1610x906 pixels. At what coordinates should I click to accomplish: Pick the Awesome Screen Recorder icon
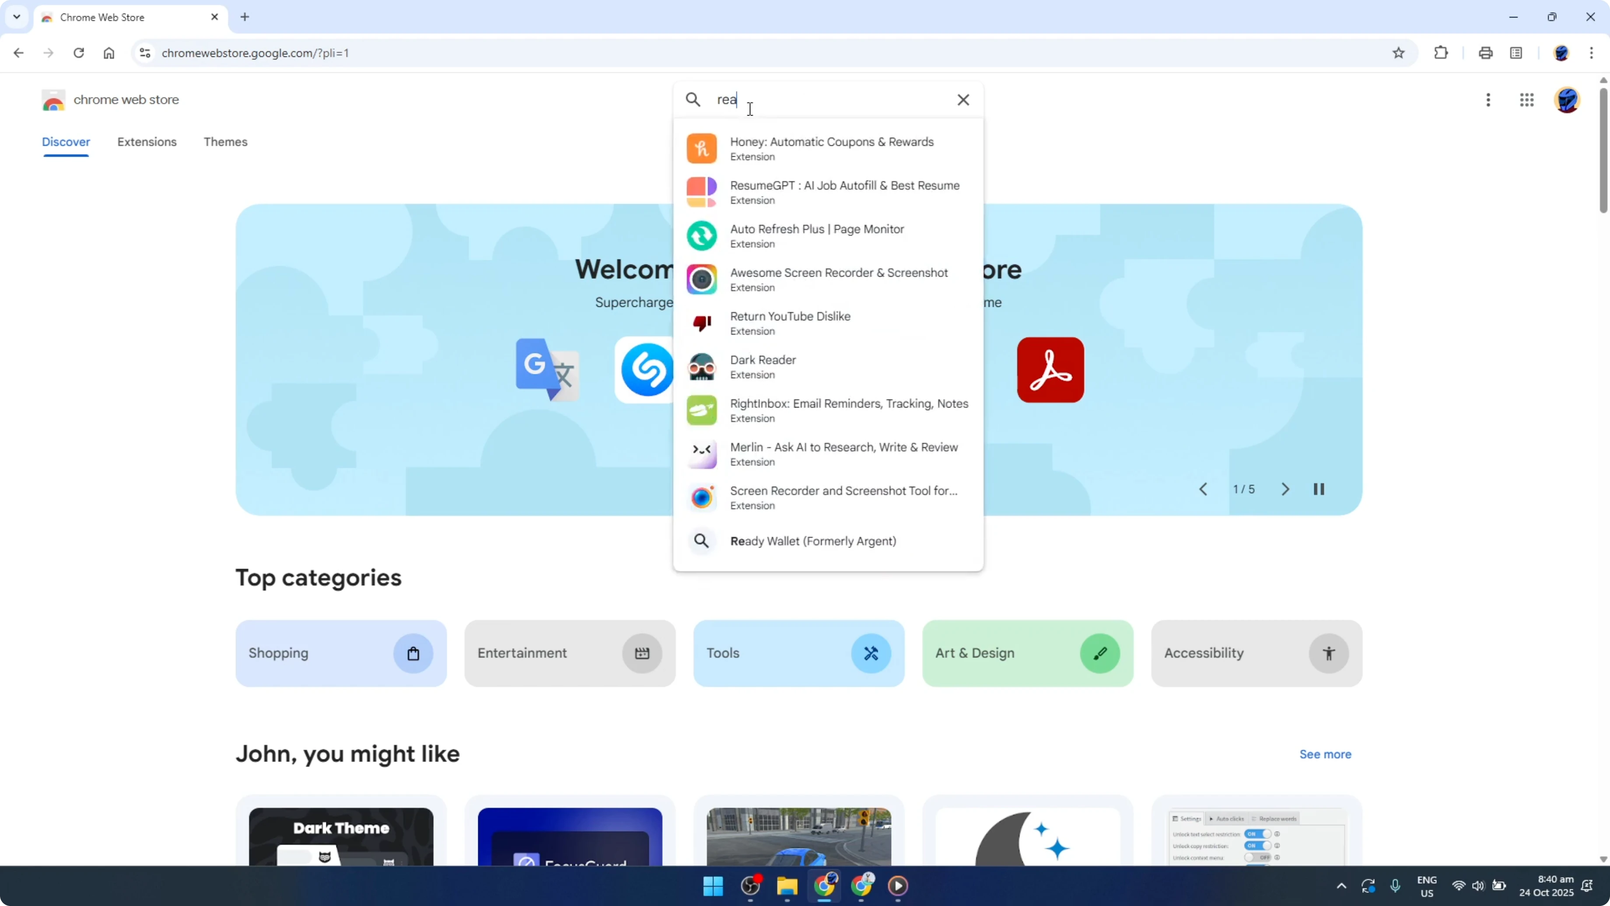[701, 280]
